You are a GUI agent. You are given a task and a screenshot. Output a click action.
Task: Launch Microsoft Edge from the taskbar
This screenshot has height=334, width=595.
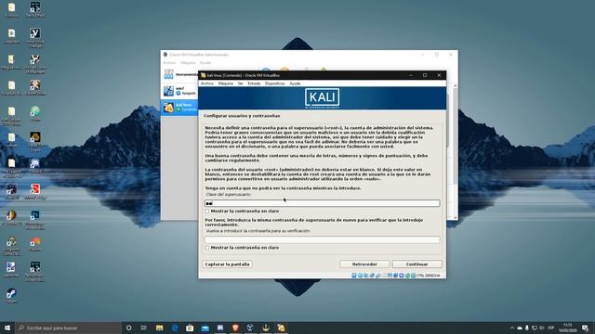[x=175, y=328]
